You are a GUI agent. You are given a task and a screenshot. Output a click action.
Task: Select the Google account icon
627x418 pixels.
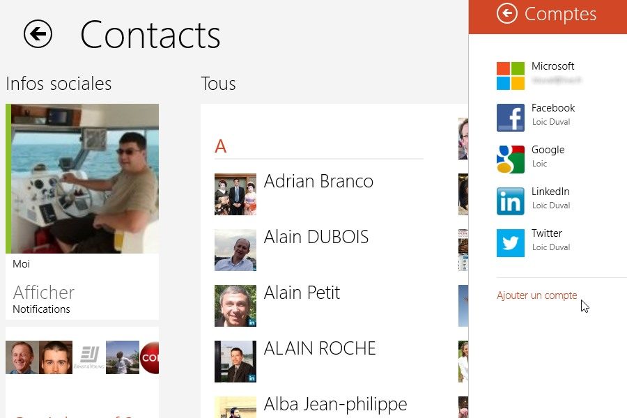click(510, 160)
